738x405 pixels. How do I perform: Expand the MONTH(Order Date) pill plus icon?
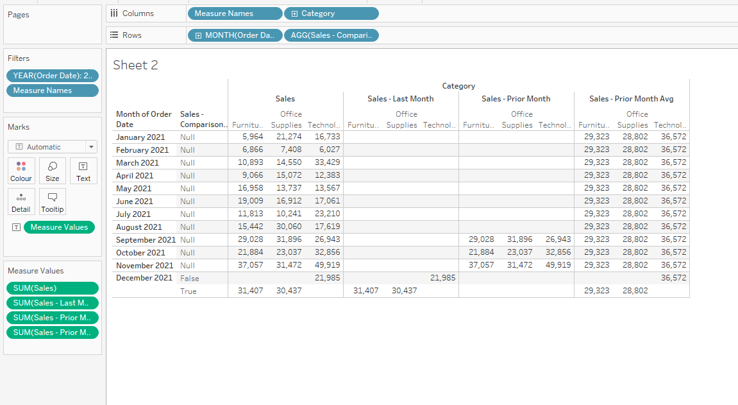click(198, 35)
